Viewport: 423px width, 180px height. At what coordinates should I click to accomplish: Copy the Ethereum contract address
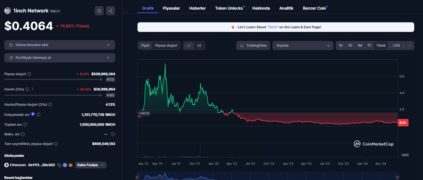pyautogui.click(x=59, y=165)
